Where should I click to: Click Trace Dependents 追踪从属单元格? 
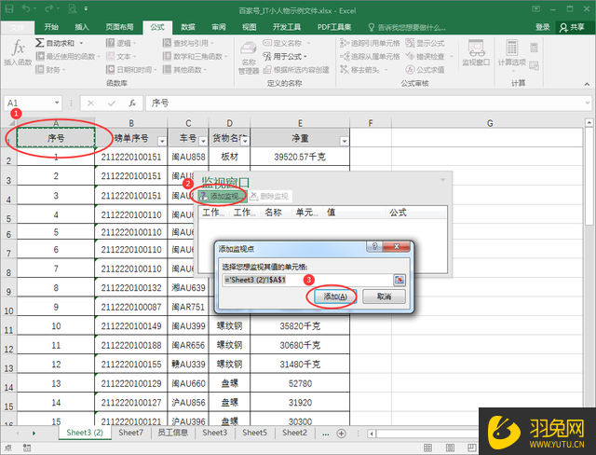point(370,56)
